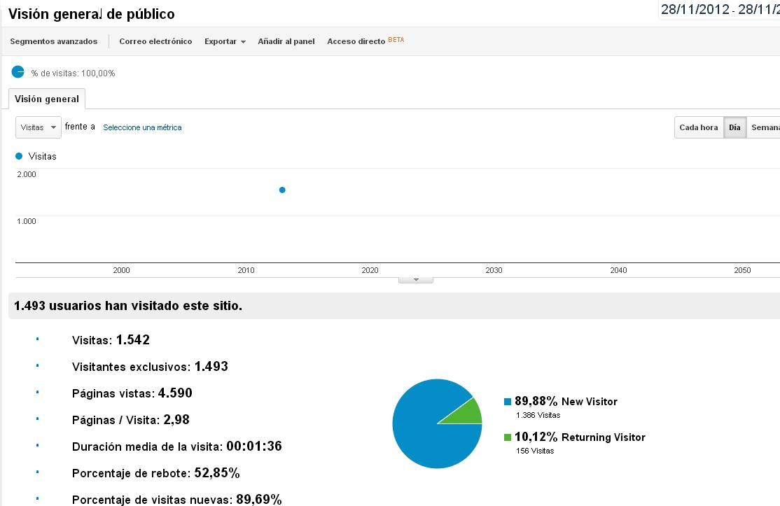
Task: Select the Visión general tab
Action: (47, 99)
